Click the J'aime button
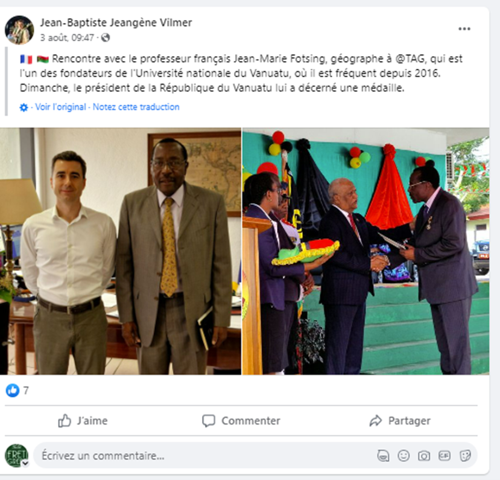The width and height of the screenshot is (500, 480). (x=83, y=421)
